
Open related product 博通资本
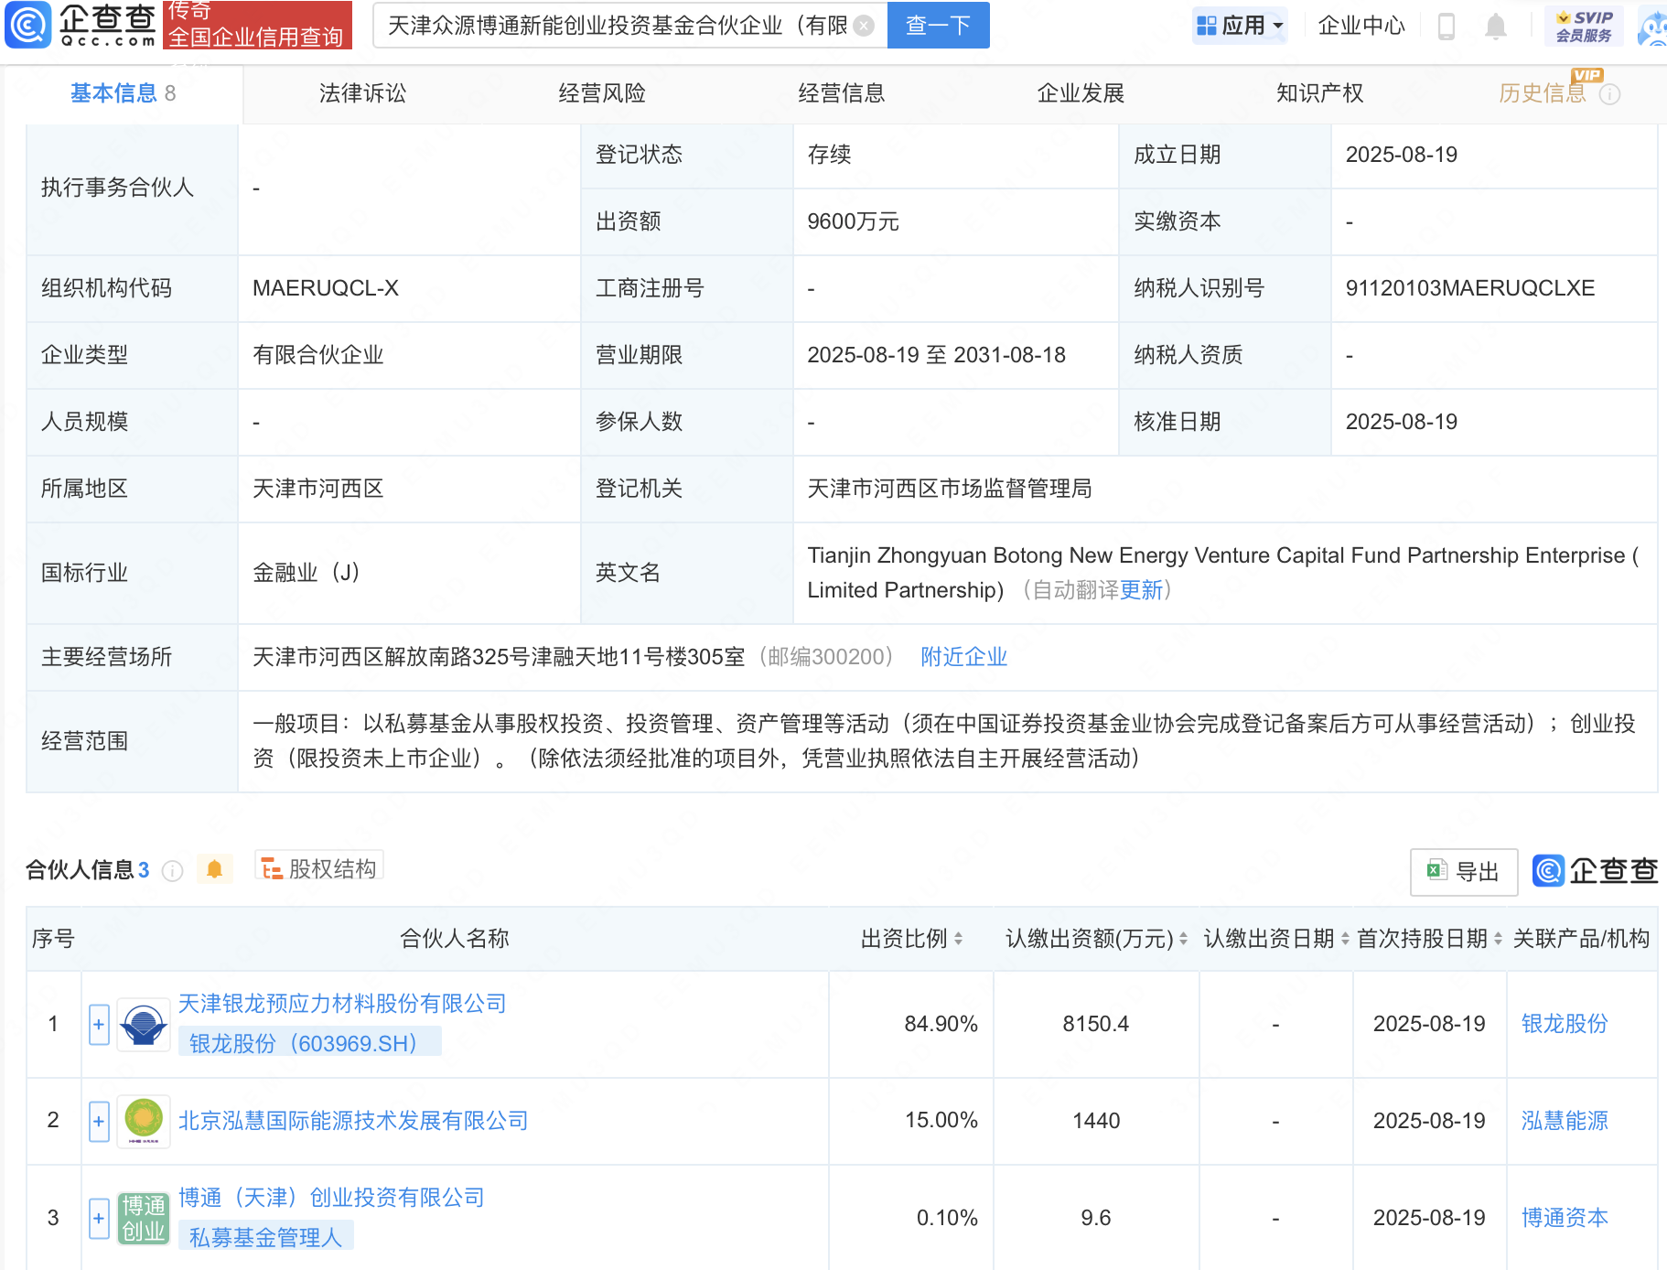point(1565,1218)
